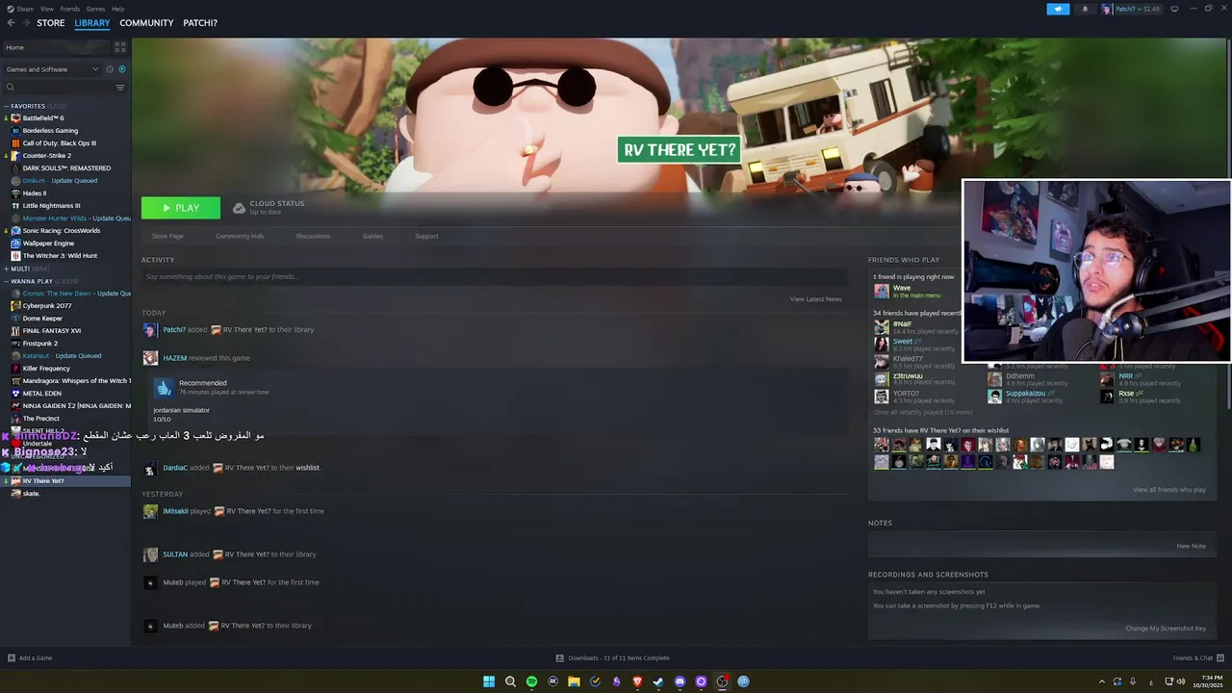This screenshot has width=1232, height=693.
Task: Open the View menu
Action: tap(47, 9)
